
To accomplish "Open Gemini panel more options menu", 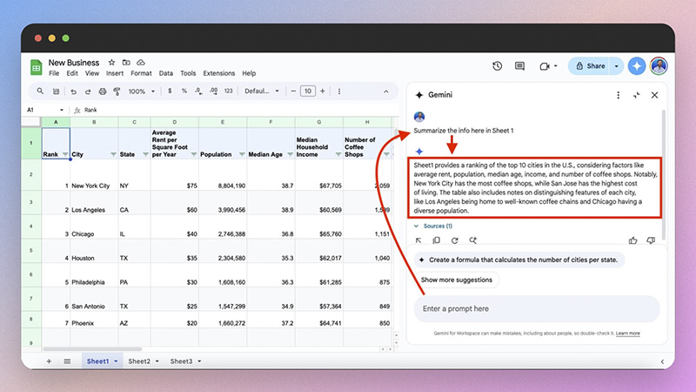I will (x=618, y=95).
